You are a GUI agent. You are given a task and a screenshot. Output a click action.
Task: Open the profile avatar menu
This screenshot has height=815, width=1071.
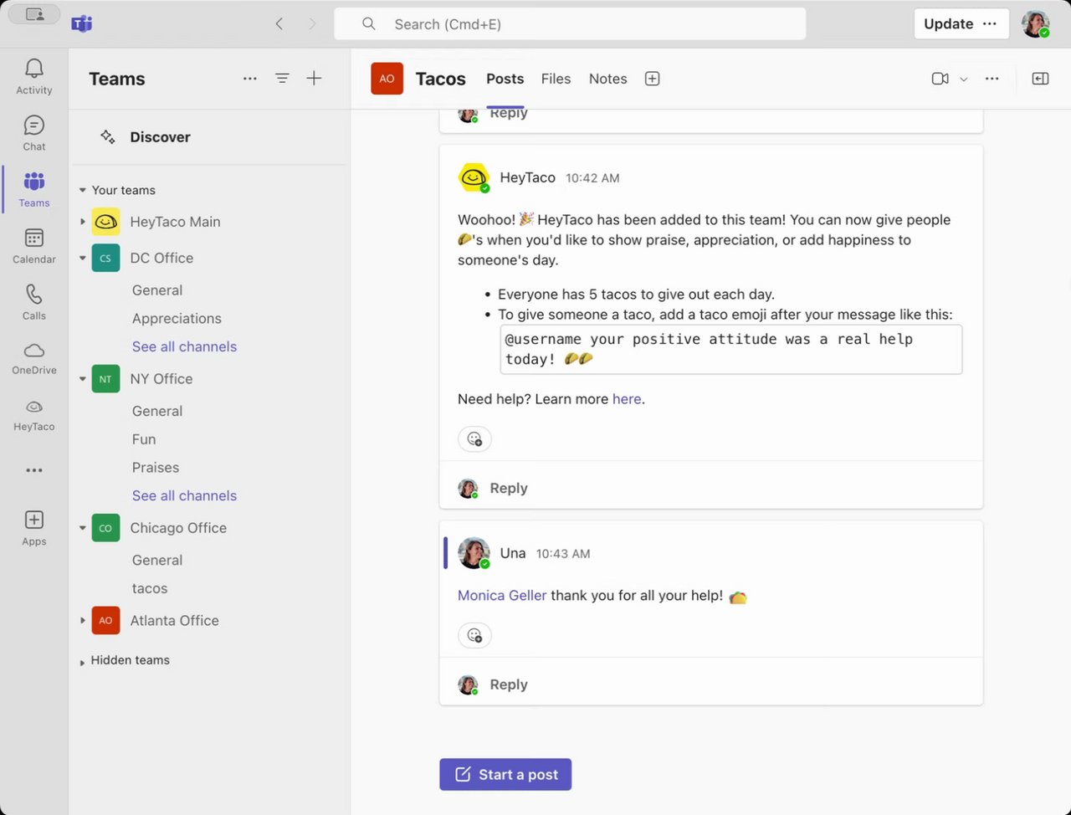tap(1036, 23)
